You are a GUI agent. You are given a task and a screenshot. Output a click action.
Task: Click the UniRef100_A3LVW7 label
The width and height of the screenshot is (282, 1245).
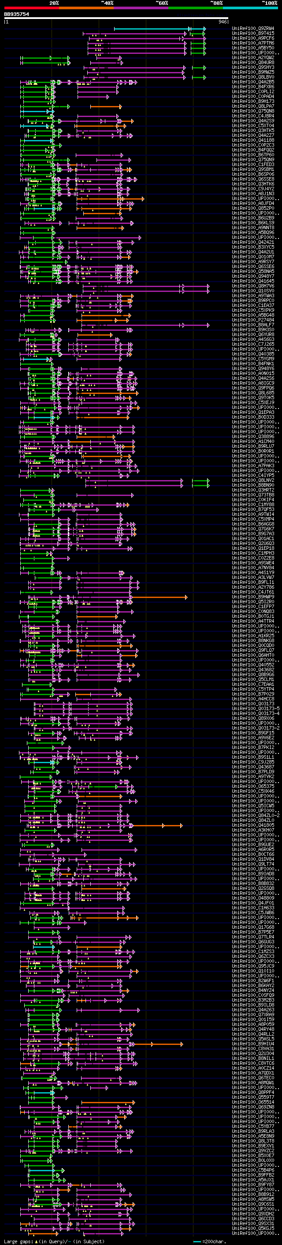[253, 578]
